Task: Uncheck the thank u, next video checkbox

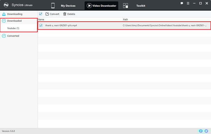Action: [x=41, y=25]
